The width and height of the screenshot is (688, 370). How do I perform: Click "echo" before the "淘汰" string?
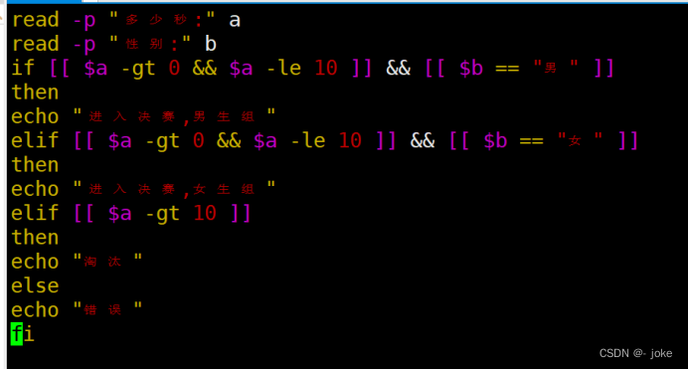35,262
